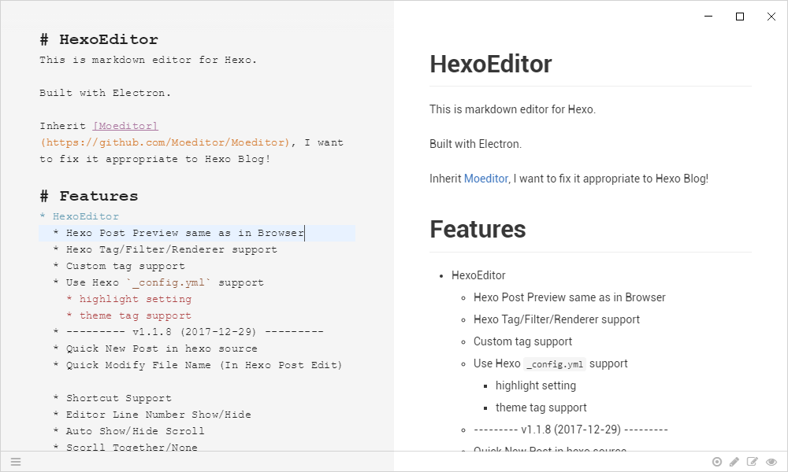Viewport: 788px width, 472px height.
Task: Minimize the HexoEditor window
Action: point(708,17)
